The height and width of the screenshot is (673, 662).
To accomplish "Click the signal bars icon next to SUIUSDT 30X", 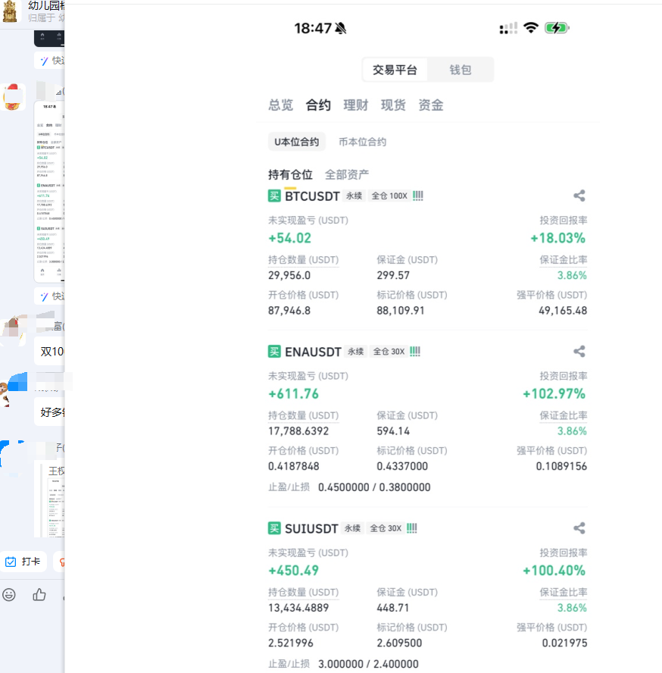I will (x=412, y=528).
